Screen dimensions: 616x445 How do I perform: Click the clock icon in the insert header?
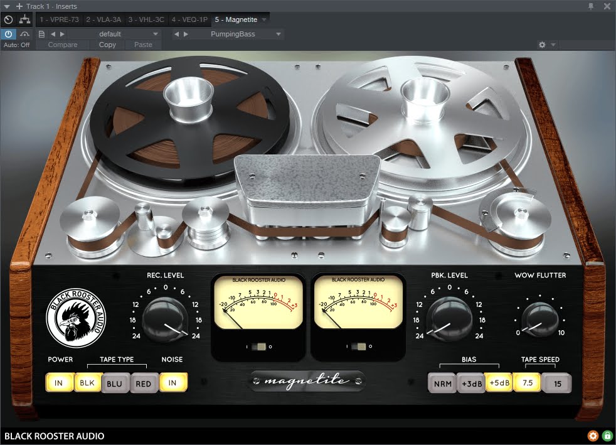point(8,19)
